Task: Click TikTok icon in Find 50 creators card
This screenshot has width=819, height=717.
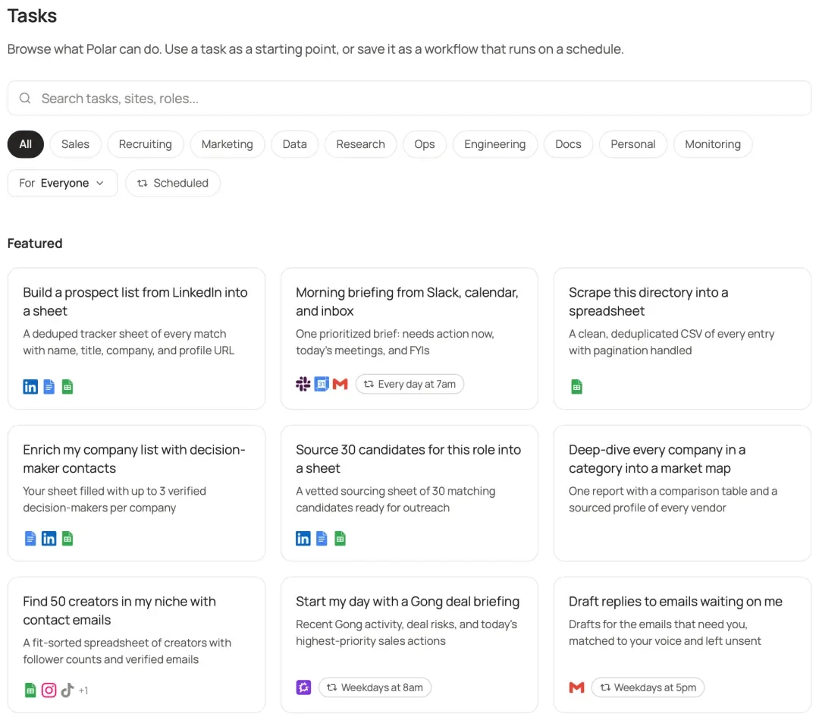Action: 67,690
